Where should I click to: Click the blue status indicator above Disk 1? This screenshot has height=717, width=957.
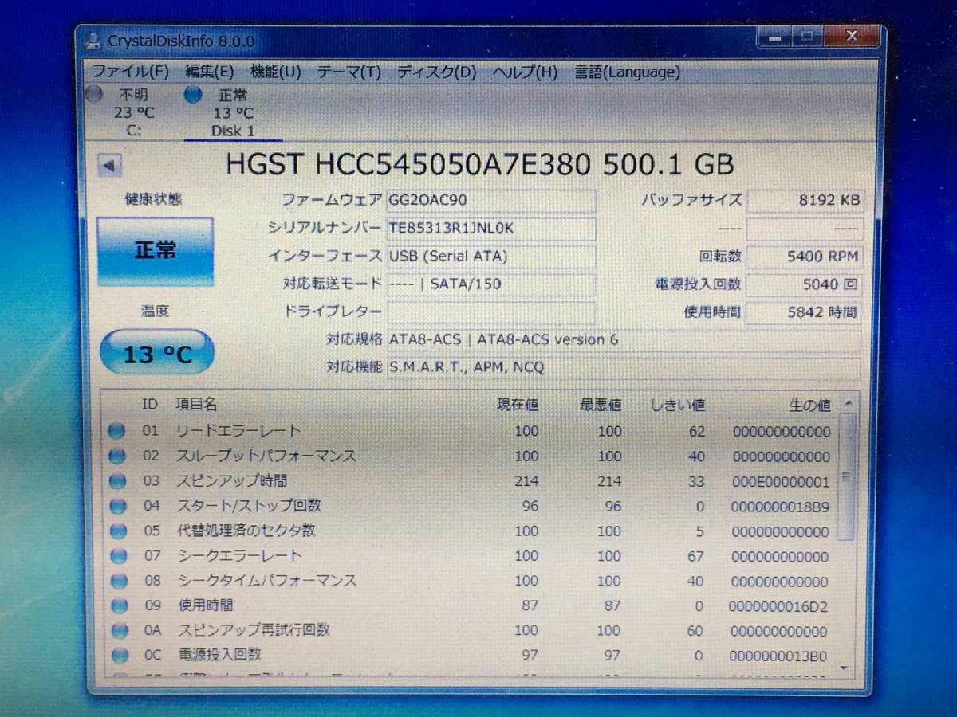pos(193,95)
